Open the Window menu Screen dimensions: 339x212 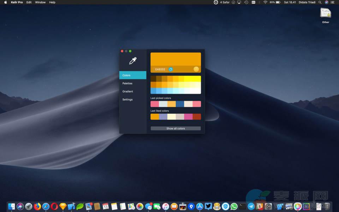click(x=40, y=2)
